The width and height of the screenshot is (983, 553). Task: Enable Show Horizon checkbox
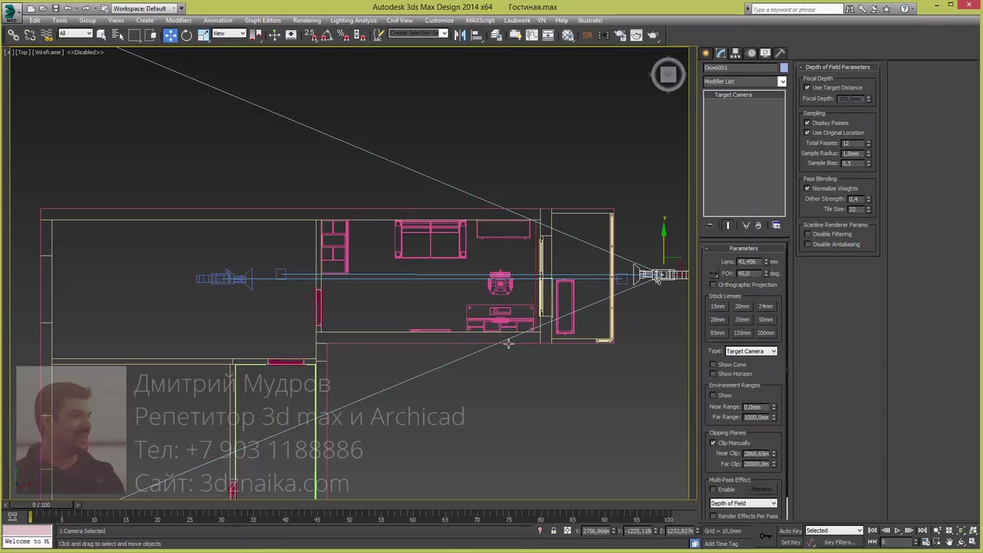(x=713, y=374)
